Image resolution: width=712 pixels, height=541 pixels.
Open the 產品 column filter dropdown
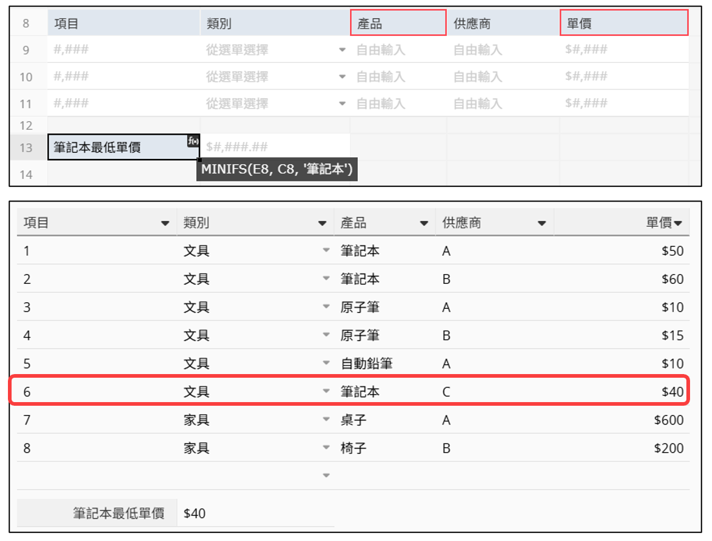click(x=424, y=224)
